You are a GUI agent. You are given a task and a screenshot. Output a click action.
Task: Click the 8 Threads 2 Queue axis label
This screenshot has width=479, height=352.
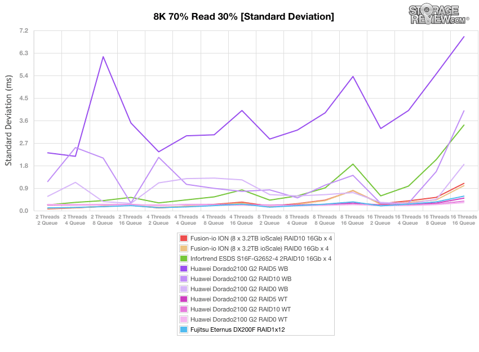click(269, 220)
